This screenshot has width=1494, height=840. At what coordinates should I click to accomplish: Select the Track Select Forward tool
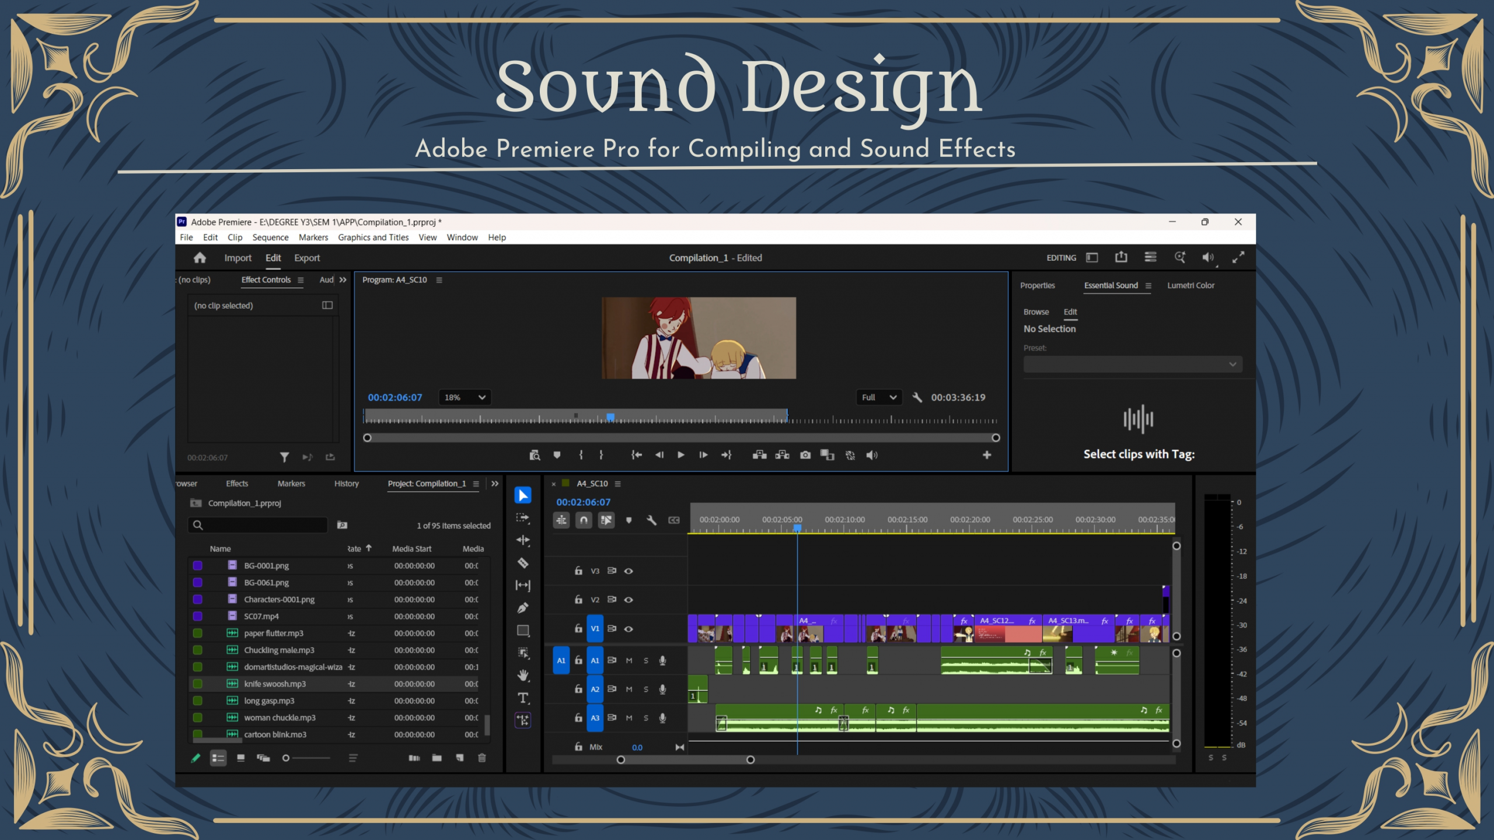tap(522, 518)
